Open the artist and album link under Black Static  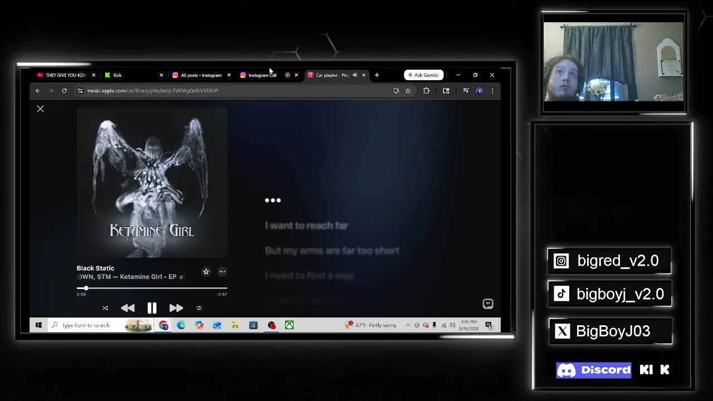pyautogui.click(x=130, y=277)
